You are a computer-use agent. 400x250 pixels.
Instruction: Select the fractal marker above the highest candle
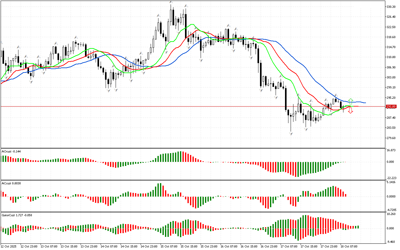pos(171,3)
